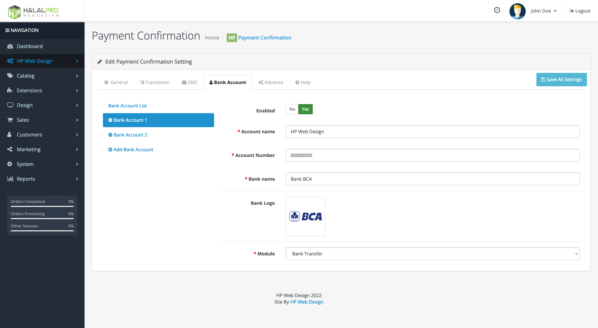Click the Sales shopping cart icon
Image resolution: width=598 pixels, height=328 pixels.
10,120
